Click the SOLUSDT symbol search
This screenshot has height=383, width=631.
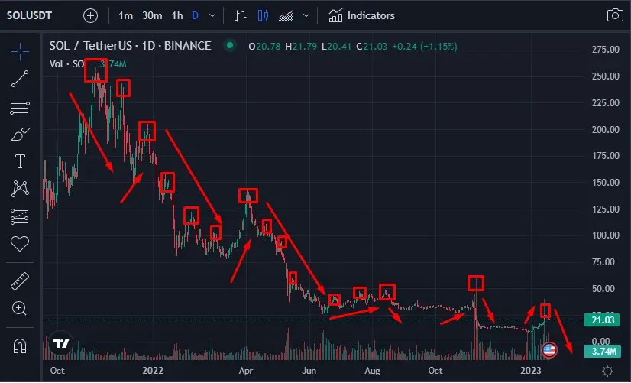(29, 16)
